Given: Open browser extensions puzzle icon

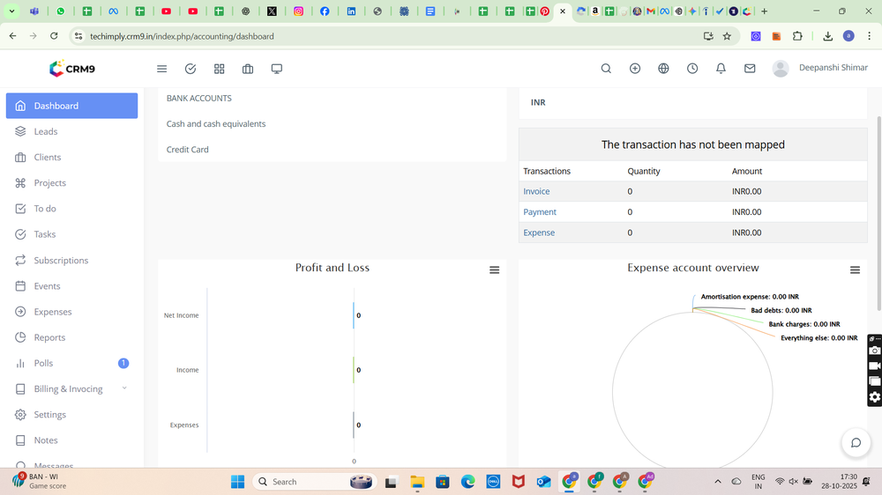Looking at the screenshot, I should tap(797, 36).
